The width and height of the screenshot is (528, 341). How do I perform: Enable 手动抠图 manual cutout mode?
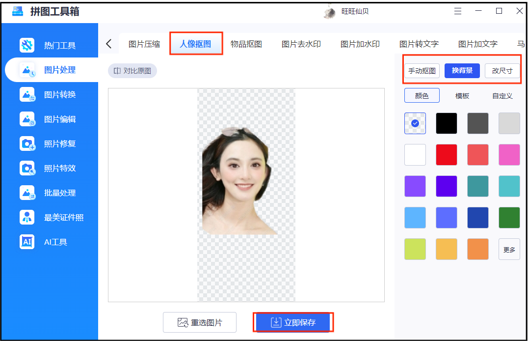coord(422,70)
